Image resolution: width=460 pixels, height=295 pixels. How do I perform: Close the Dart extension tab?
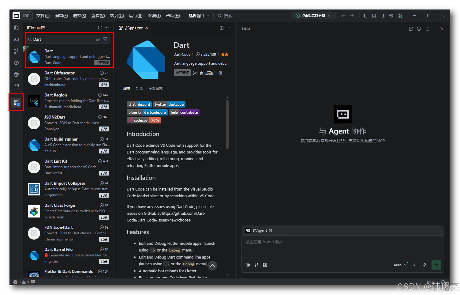pyautogui.click(x=147, y=28)
